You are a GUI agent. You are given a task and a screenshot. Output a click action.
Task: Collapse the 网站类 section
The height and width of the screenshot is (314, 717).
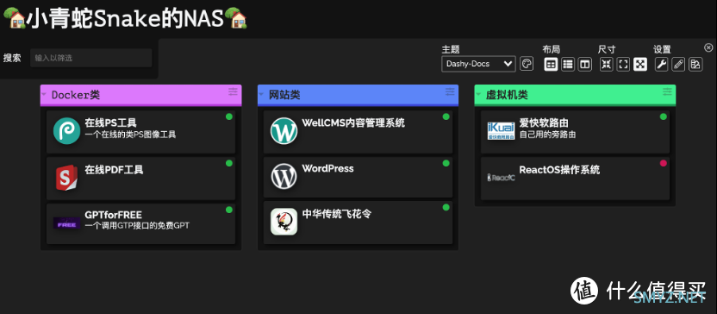pos(261,95)
